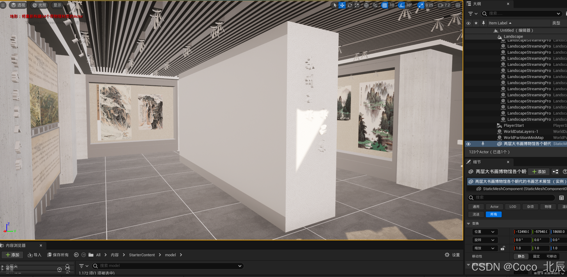The height and width of the screenshot is (277, 567).
Task: Open the 光照 lit view mode menu
Action: tap(39, 5)
